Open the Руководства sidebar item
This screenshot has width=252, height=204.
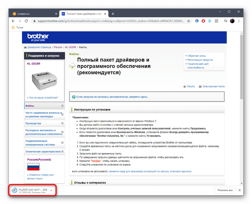pos(44,124)
